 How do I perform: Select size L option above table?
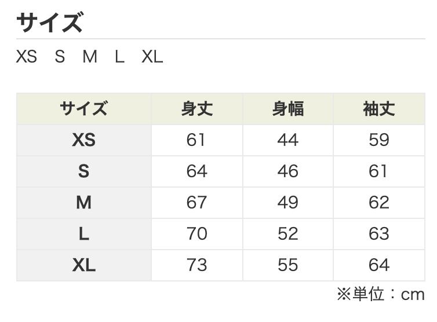119,57
